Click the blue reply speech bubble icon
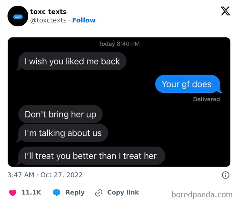The height and width of the screenshot is (202, 238). [56, 193]
